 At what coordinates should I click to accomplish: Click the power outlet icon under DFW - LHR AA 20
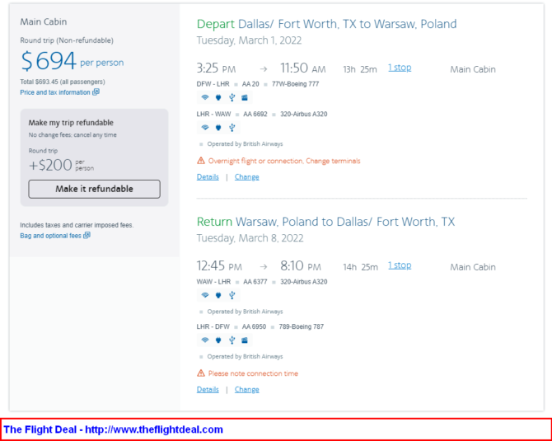click(x=218, y=97)
